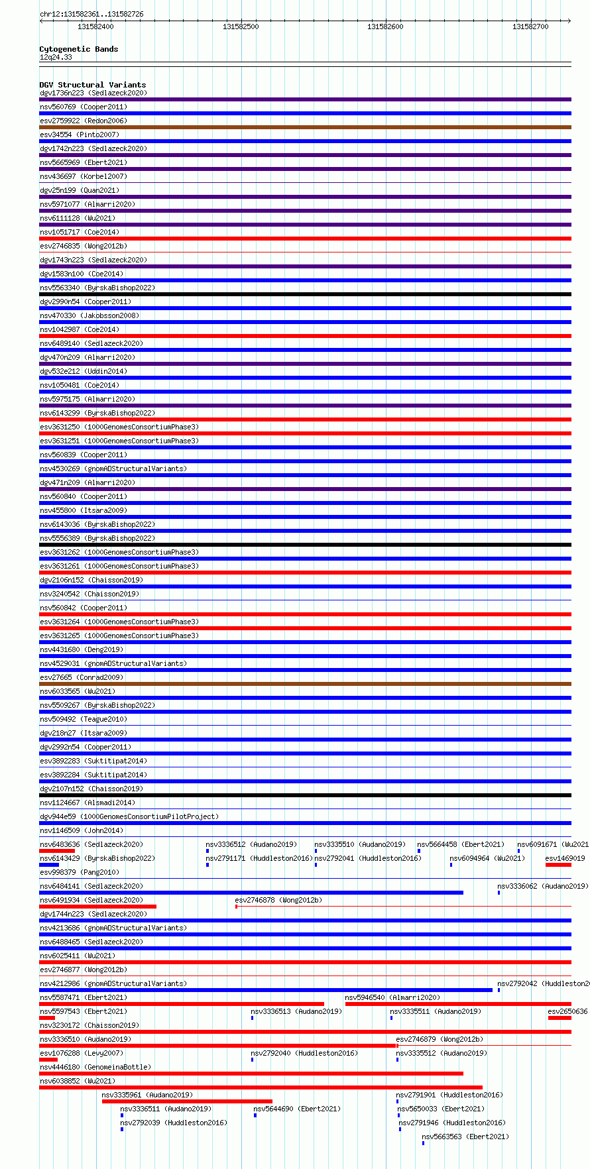
Task: Select the nsv5663563 (Ebert2021) label
Action: coord(465,1137)
